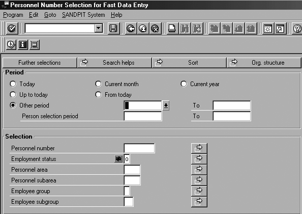Open the SANDPIT System menu
This screenshot has width=302, height=214.
[83, 15]
